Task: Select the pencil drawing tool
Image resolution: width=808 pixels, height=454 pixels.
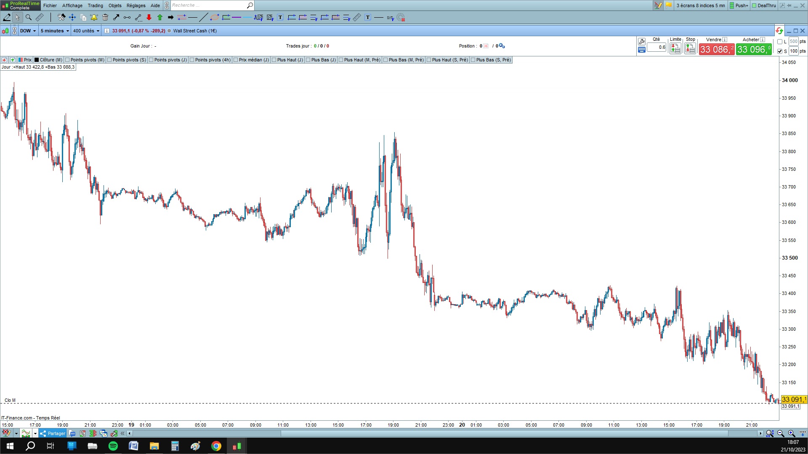Action: coord(7,17)
